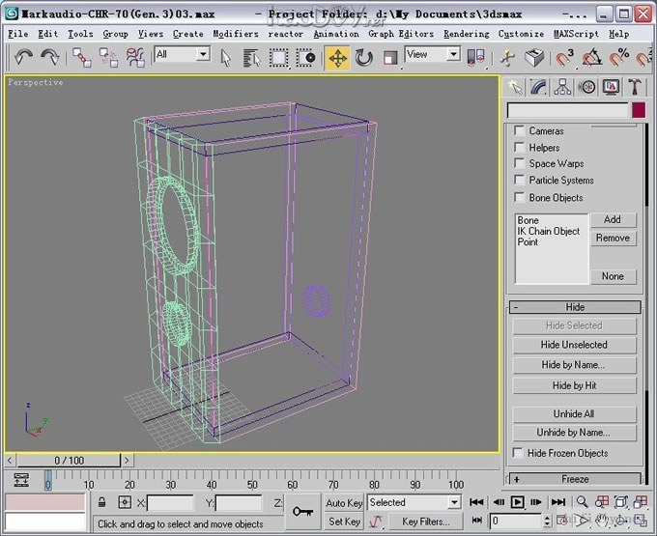Click the Undo arrow icon
Viewport: 657px width, 536px height.
click(24, 58)
